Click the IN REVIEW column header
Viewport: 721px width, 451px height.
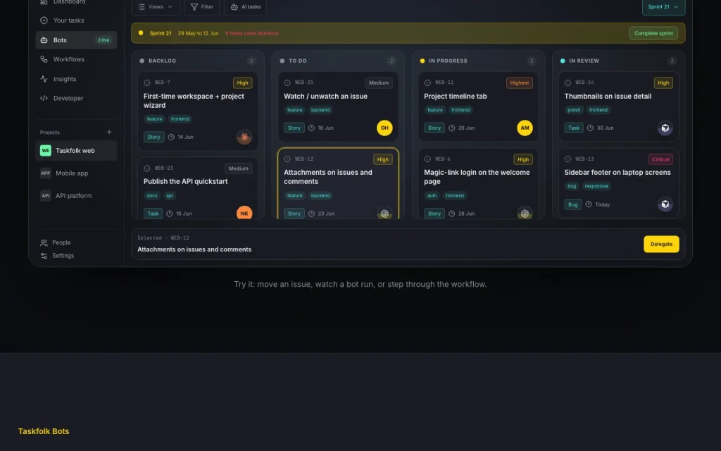pos(584,61)
